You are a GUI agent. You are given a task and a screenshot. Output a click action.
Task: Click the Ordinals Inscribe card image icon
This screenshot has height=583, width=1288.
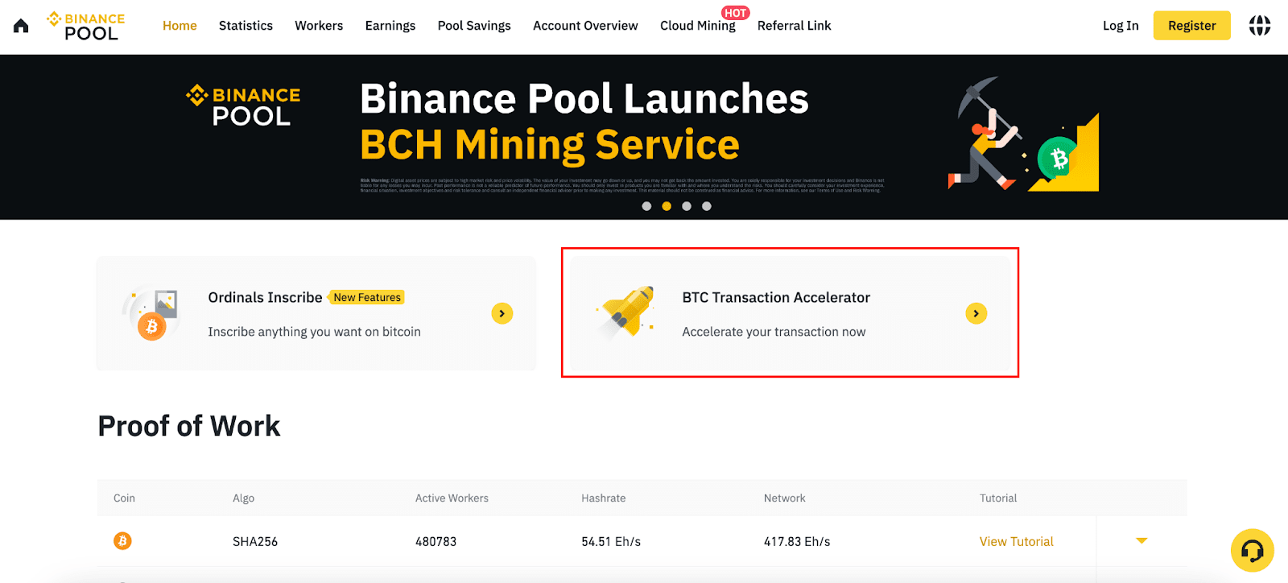(x=151, y=313)
